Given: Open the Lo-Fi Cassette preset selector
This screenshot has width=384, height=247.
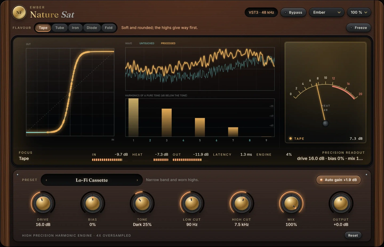Looking at the screenshot, I should 92,180.
